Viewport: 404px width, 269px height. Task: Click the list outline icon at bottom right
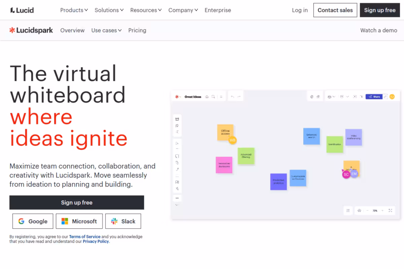348,210
